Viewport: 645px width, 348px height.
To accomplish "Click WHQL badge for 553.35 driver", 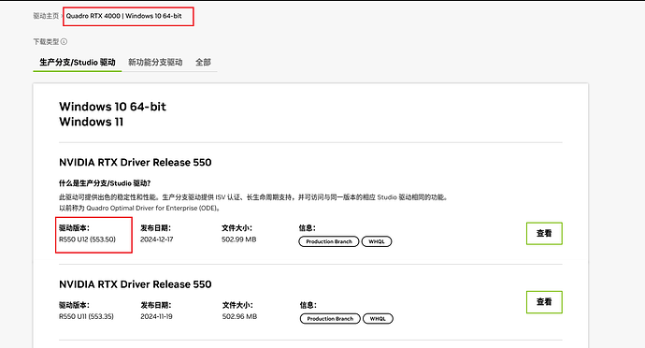I will click(x=378, y=319).
